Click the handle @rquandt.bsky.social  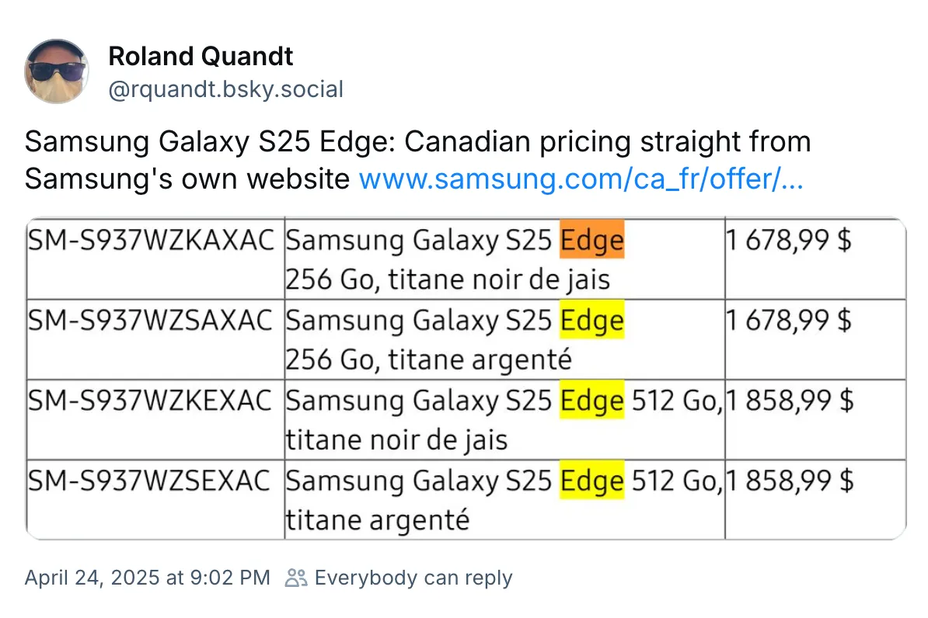(225, 89)
